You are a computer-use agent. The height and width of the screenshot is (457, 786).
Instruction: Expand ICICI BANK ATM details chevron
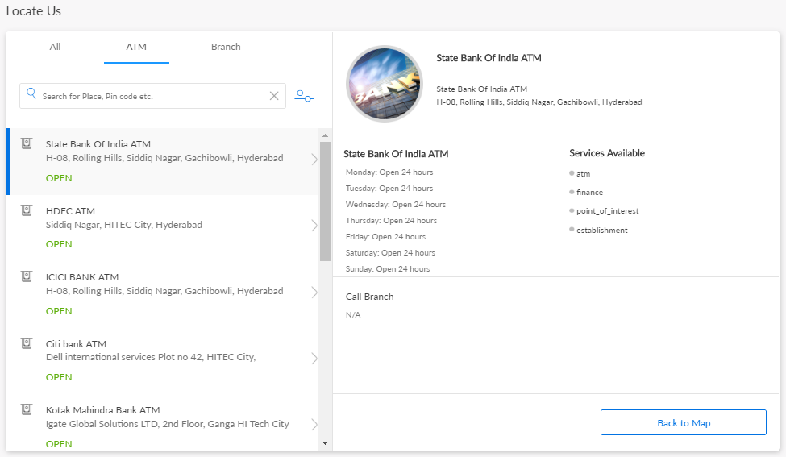[314, 293]
